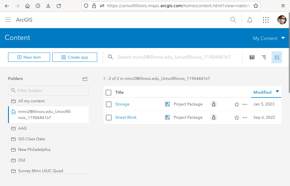Switch to list view icon
Viewport: 290px width, 186px height.
pos(264,57)
